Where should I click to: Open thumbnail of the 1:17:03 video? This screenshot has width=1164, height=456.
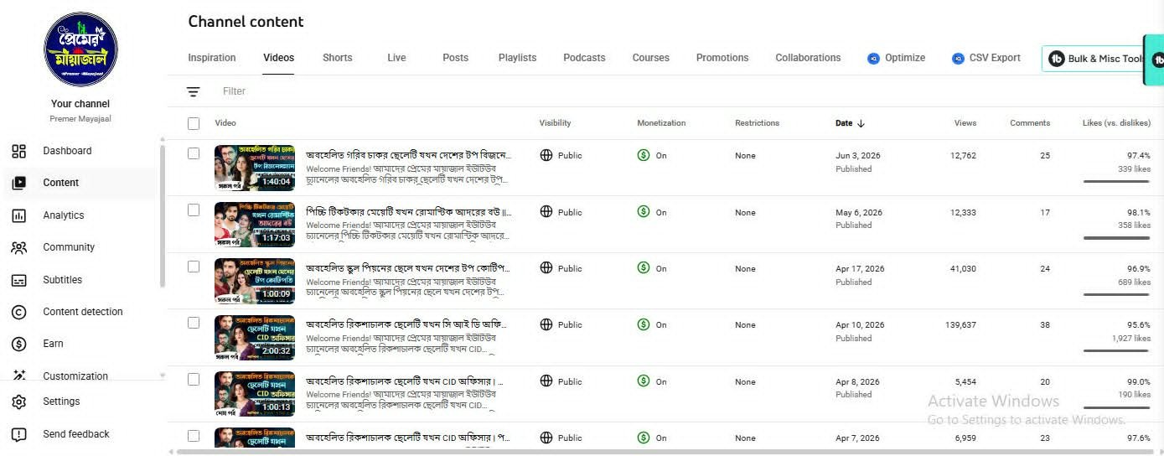coord(255,224)
